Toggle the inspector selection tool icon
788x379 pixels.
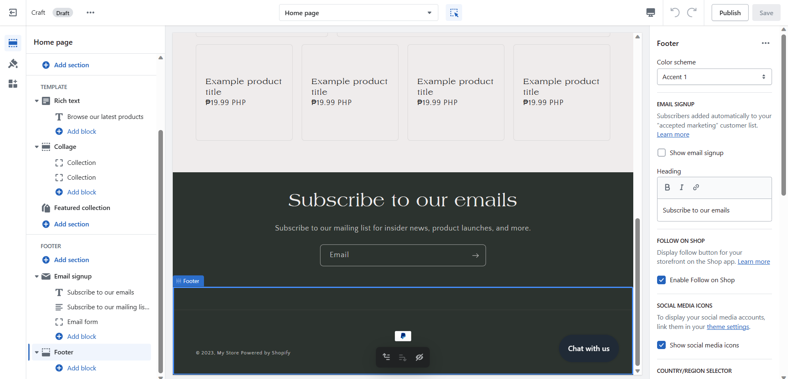[454, 13]
